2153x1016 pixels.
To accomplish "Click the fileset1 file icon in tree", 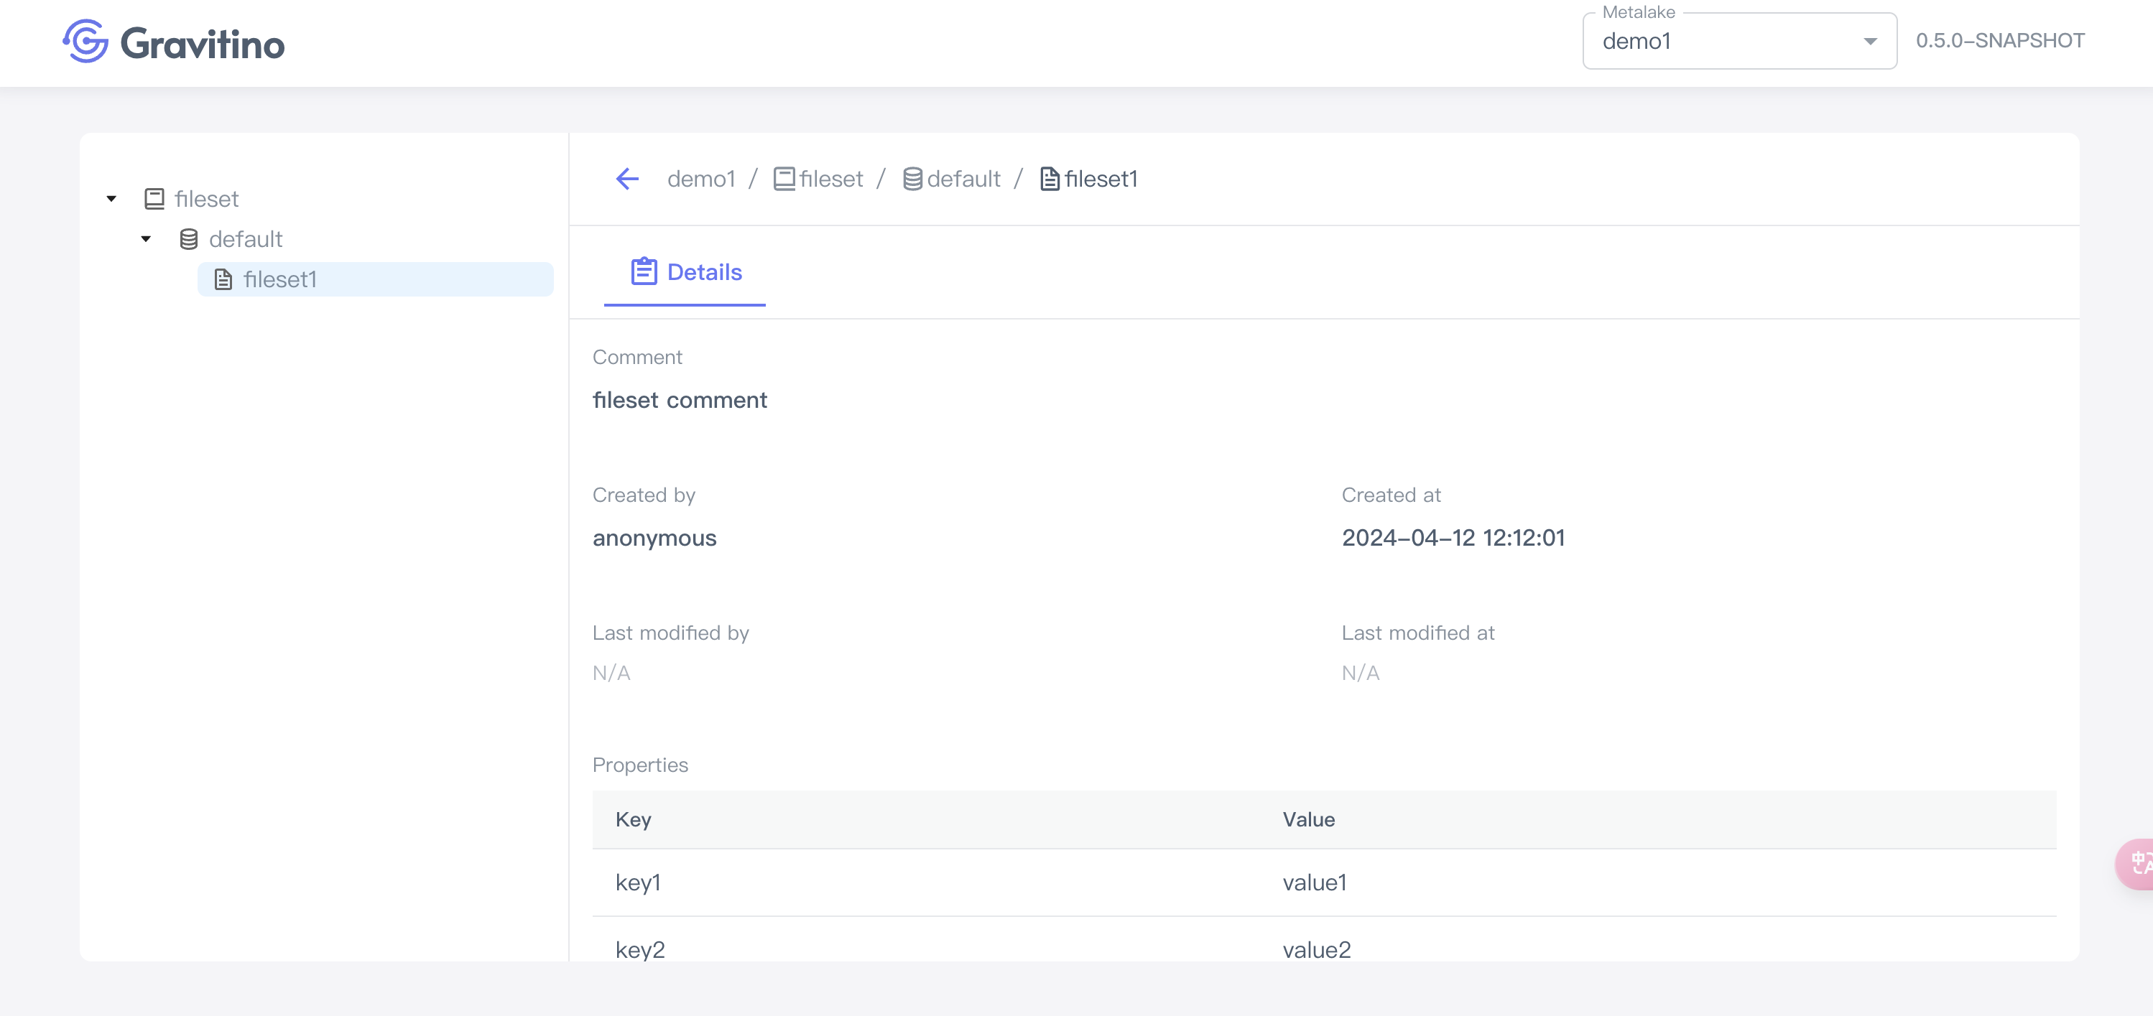I will tap(223, 279).
